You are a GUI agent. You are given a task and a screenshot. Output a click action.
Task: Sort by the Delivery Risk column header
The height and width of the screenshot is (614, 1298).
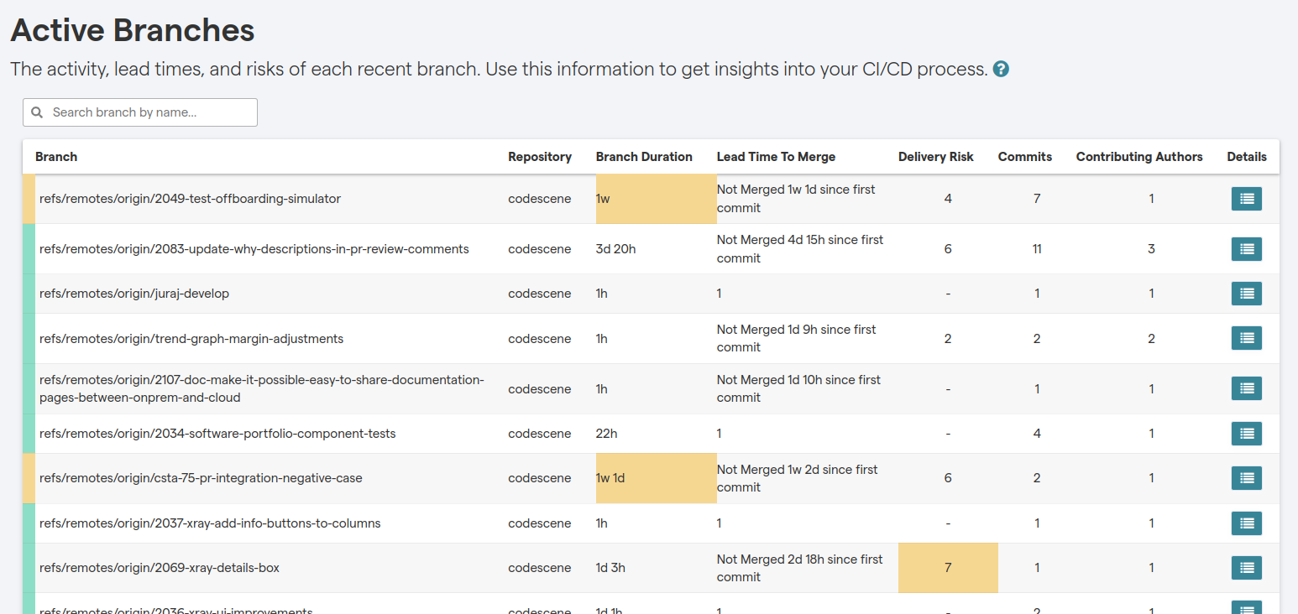pyautogui.click(x=935, y=157)
